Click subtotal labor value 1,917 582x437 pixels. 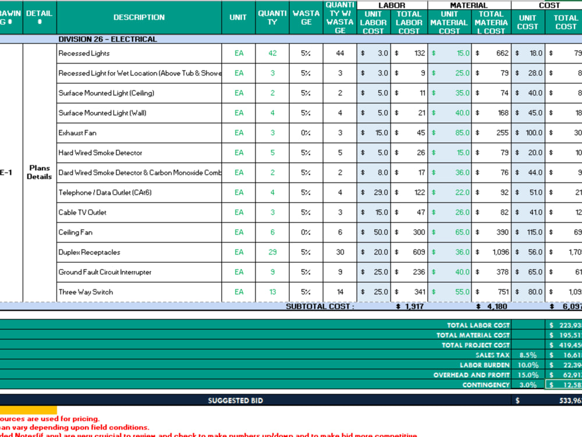[x=410, y=306]
